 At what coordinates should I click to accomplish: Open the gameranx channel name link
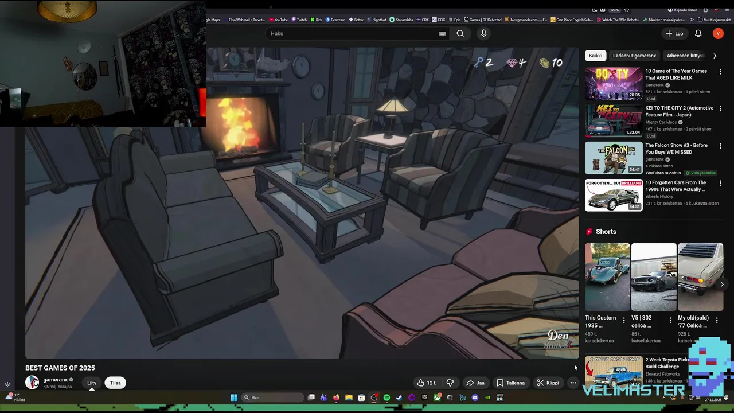pyautogui.click(x=56, y=380)
